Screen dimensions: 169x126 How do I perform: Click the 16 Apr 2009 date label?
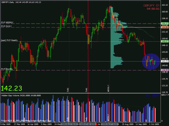click(x=33, y=124)
